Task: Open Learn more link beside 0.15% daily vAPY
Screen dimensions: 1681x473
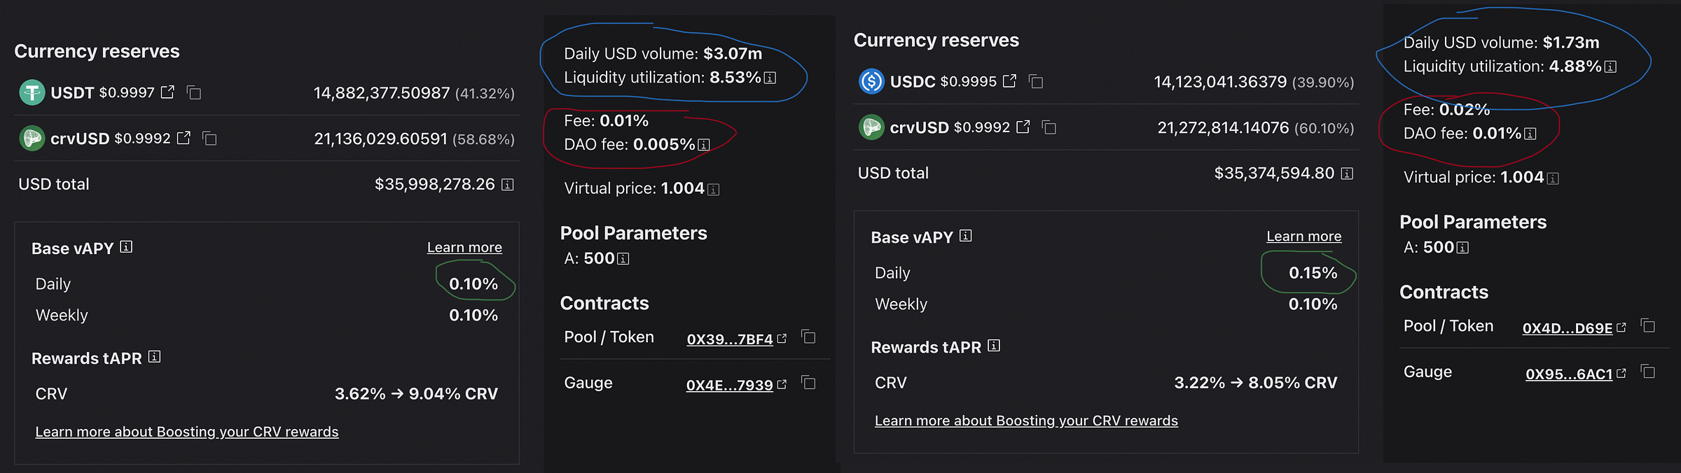Action: [1303, 236]
